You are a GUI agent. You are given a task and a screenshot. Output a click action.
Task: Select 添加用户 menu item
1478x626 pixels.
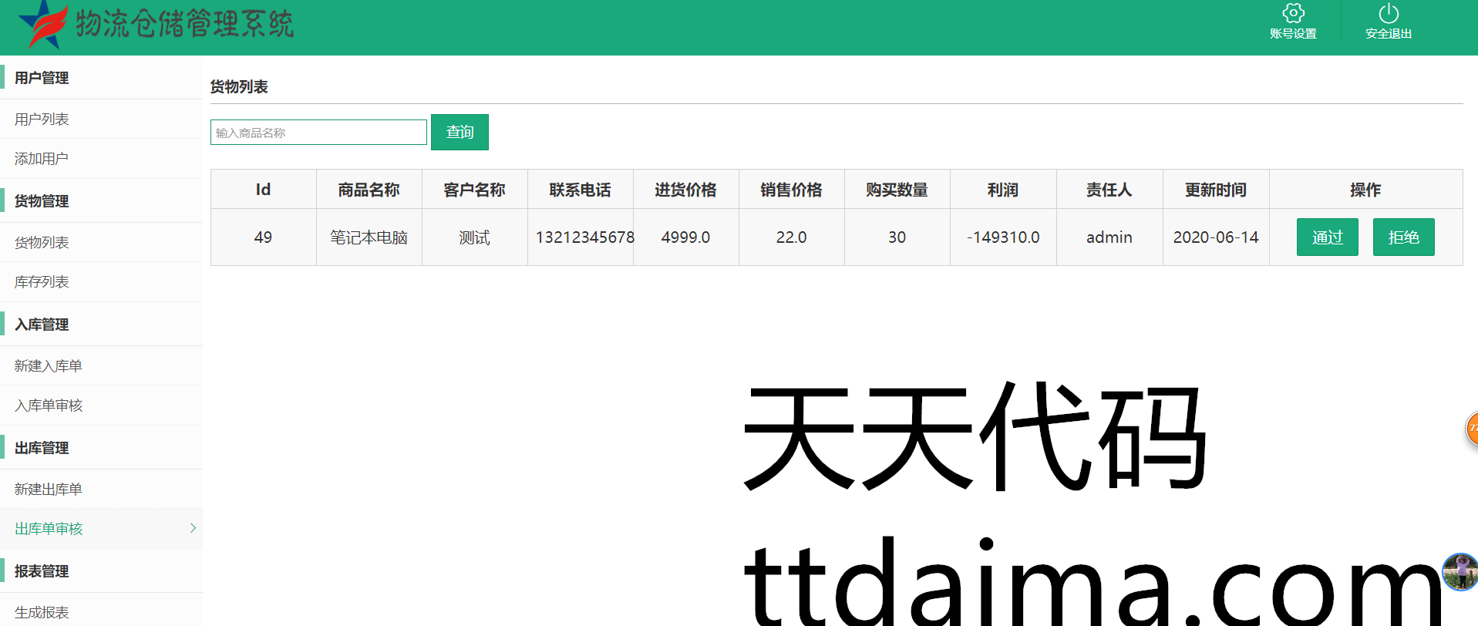click(42, 159)
